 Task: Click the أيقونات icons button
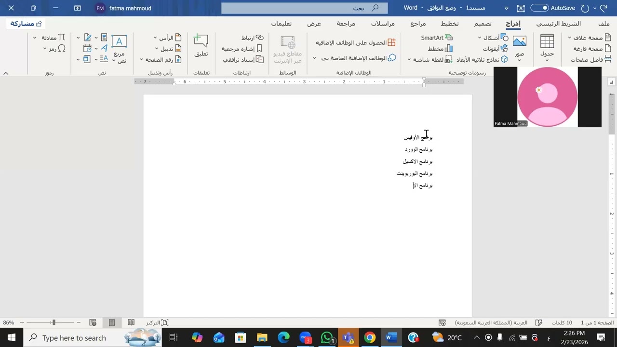pyautogui.click(x=496, y=49)
